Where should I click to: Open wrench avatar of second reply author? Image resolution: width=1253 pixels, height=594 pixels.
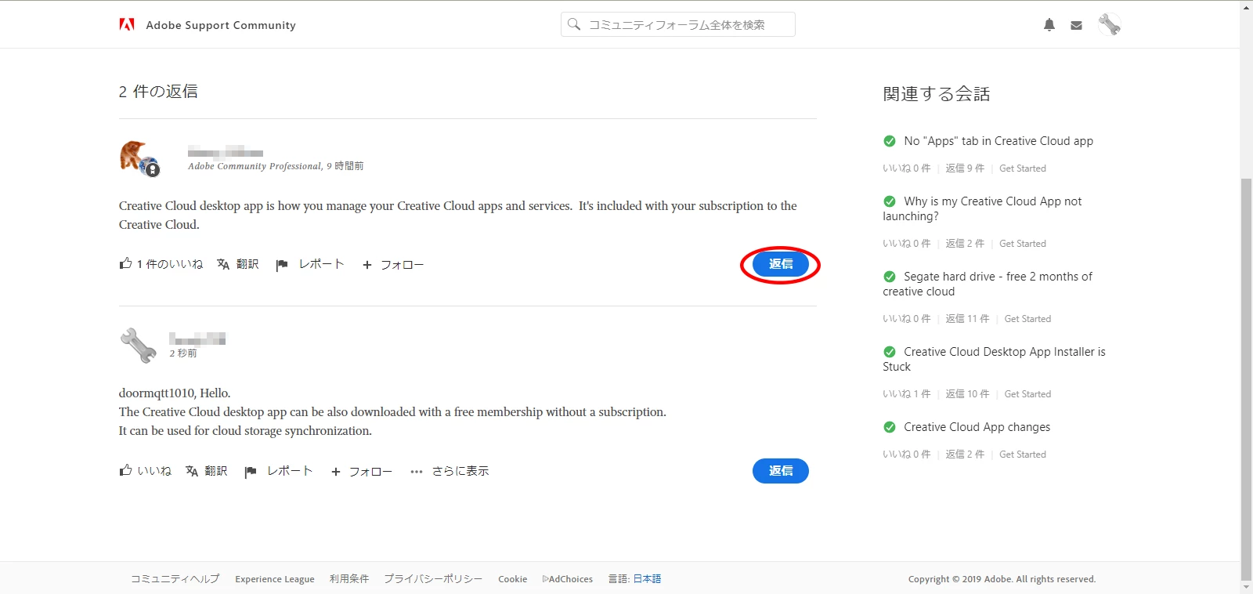138,345
